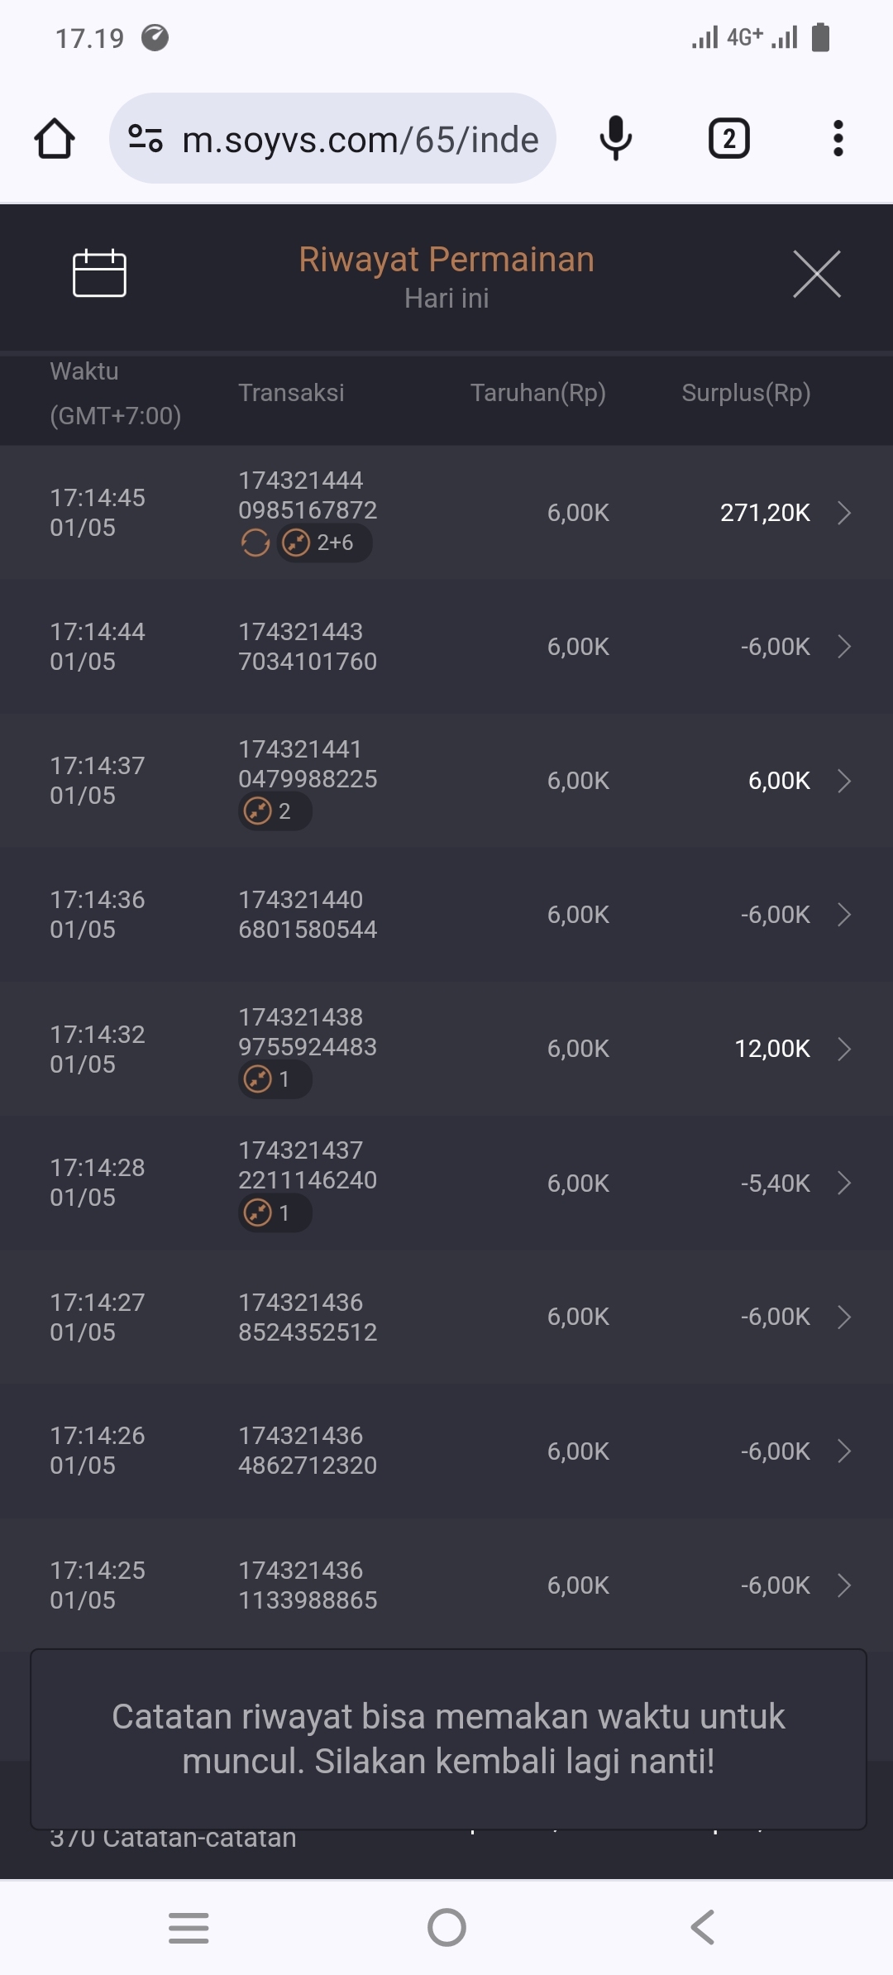Click the address bar URL m.soyvs.com
The image size is (893, 1975).
[x=361, y=139]
